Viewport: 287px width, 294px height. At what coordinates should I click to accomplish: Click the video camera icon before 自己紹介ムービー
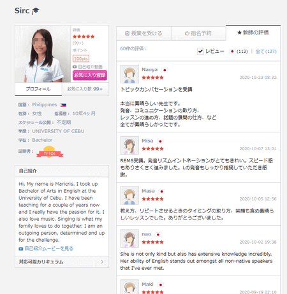pos(21,249)
